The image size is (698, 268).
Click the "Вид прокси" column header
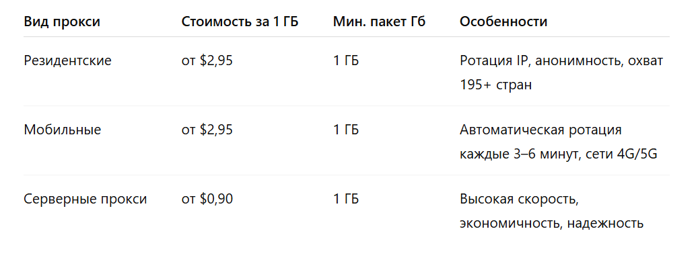click(62, 21)
